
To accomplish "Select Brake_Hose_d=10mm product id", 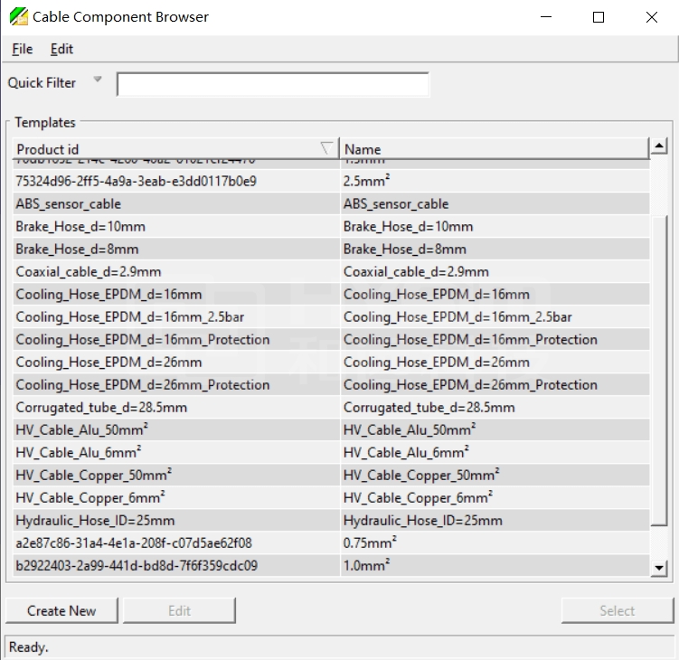I will click(x=176, y=226).
